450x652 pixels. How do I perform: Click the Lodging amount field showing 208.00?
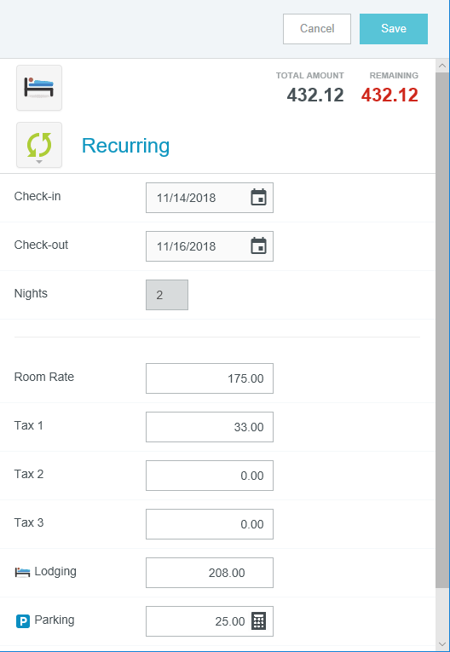pos(210,573)
